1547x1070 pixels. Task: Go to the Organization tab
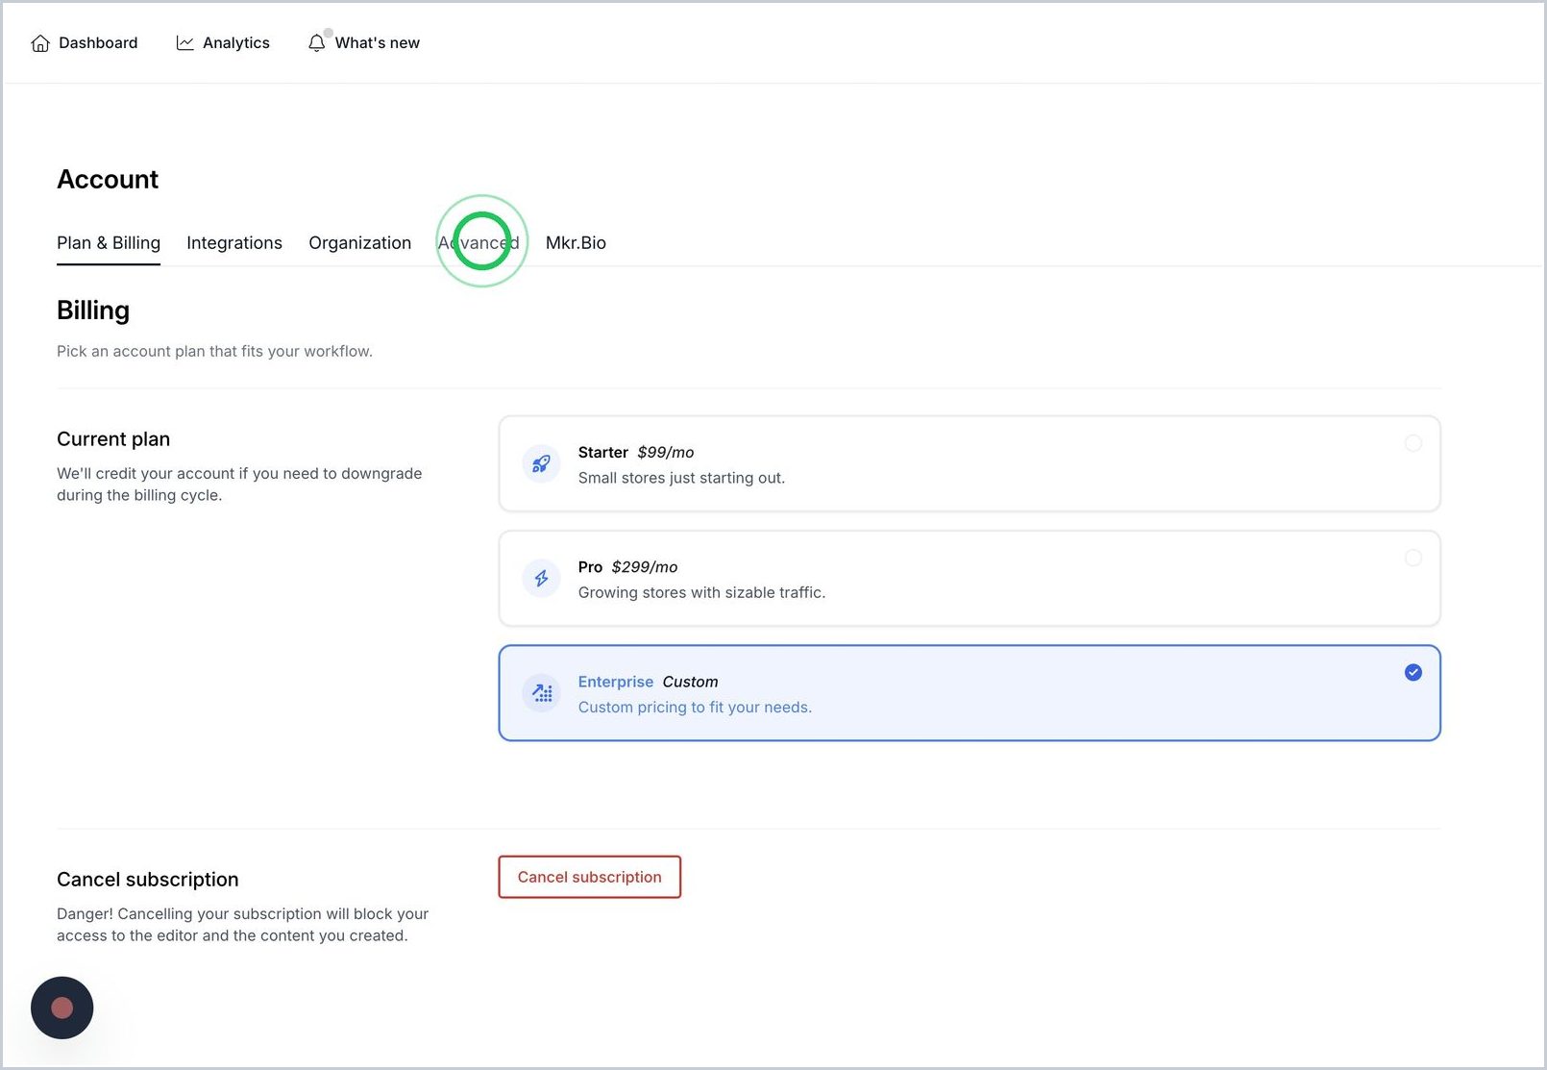(359, 243)
